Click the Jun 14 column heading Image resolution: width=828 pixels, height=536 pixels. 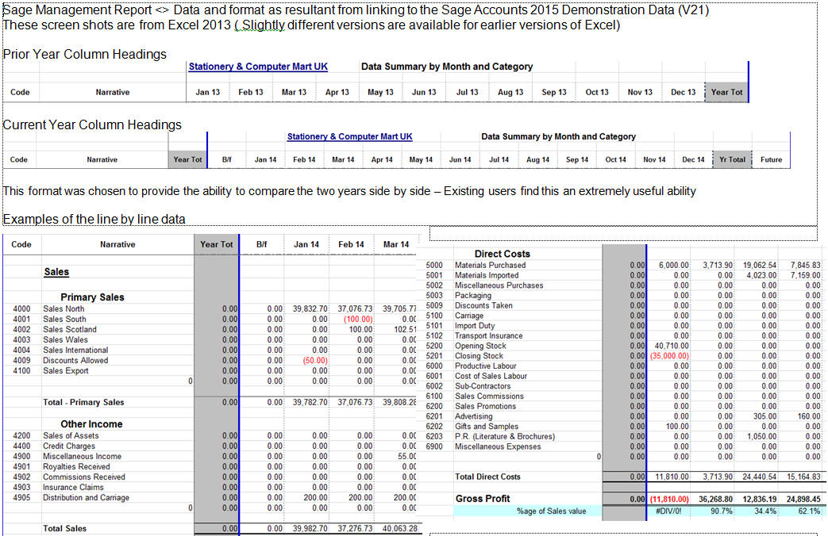click(460, 159)
